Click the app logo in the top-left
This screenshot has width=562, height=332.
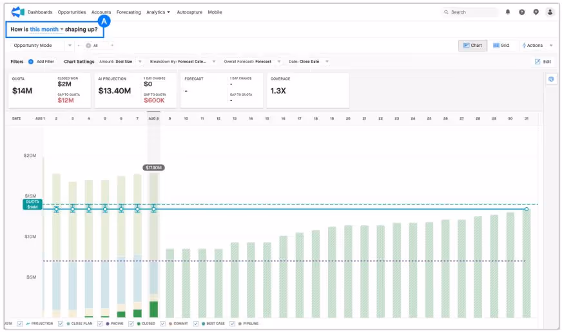coord(17,12)
